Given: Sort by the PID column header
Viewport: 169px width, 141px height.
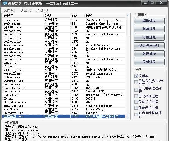Looking at the screenshot, I should (x=78, y=16).
